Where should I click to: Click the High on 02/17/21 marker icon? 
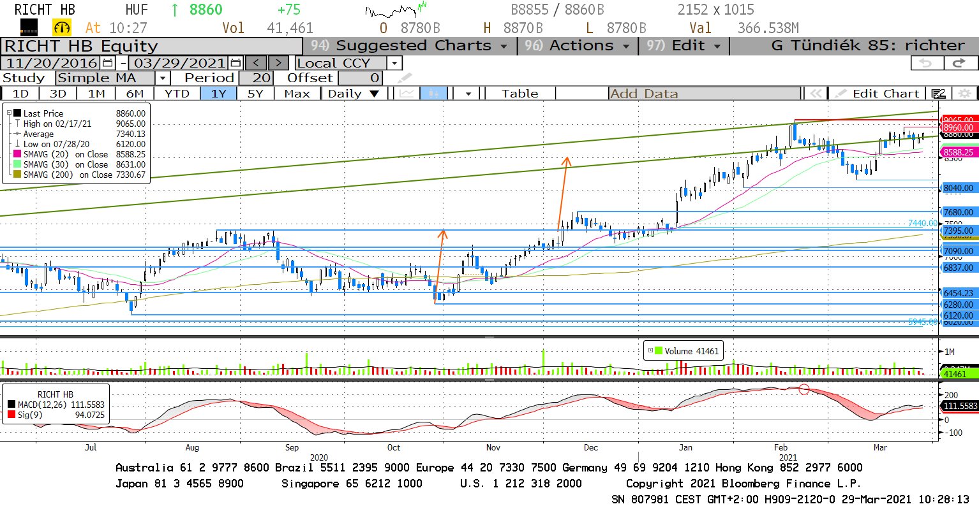[18, 124]
